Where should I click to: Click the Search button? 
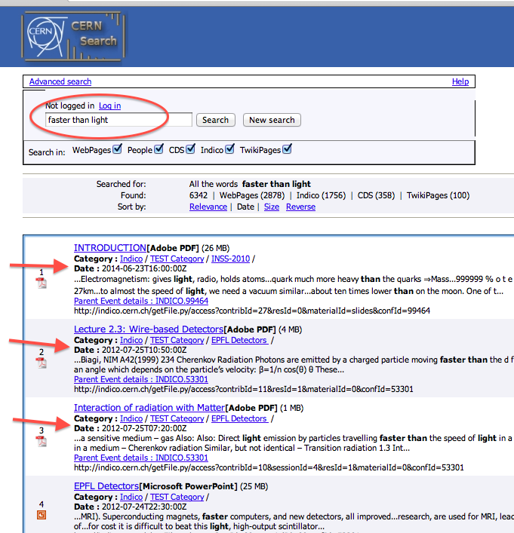point(215,120)
